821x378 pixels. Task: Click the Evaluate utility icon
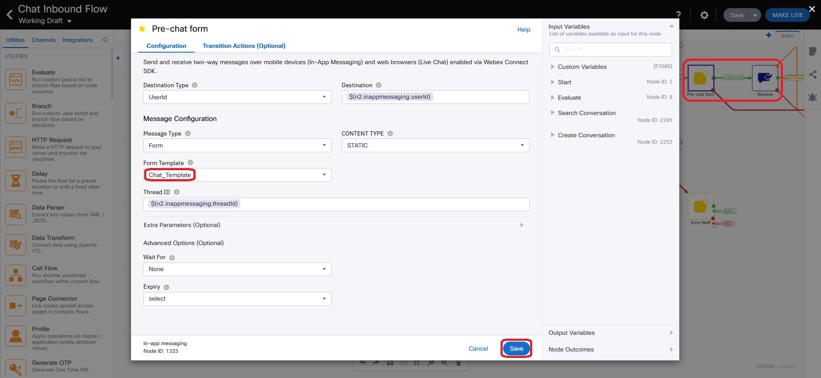tap(16, 80)
